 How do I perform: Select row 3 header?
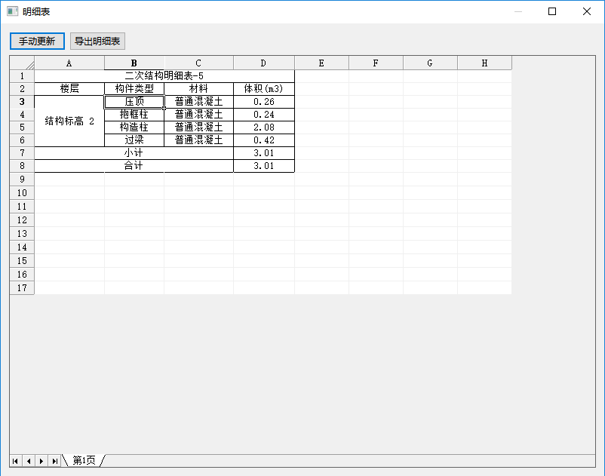tap(22, 101)
